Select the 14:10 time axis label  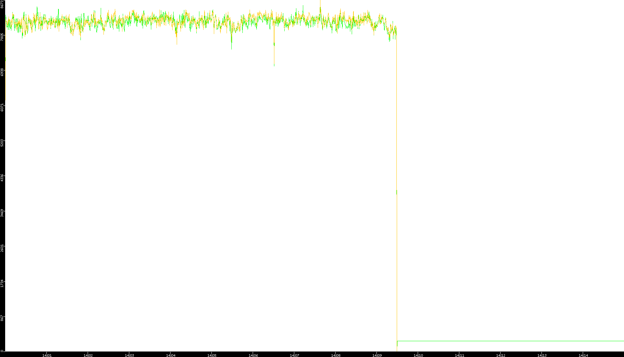click(x=418, y=355)
